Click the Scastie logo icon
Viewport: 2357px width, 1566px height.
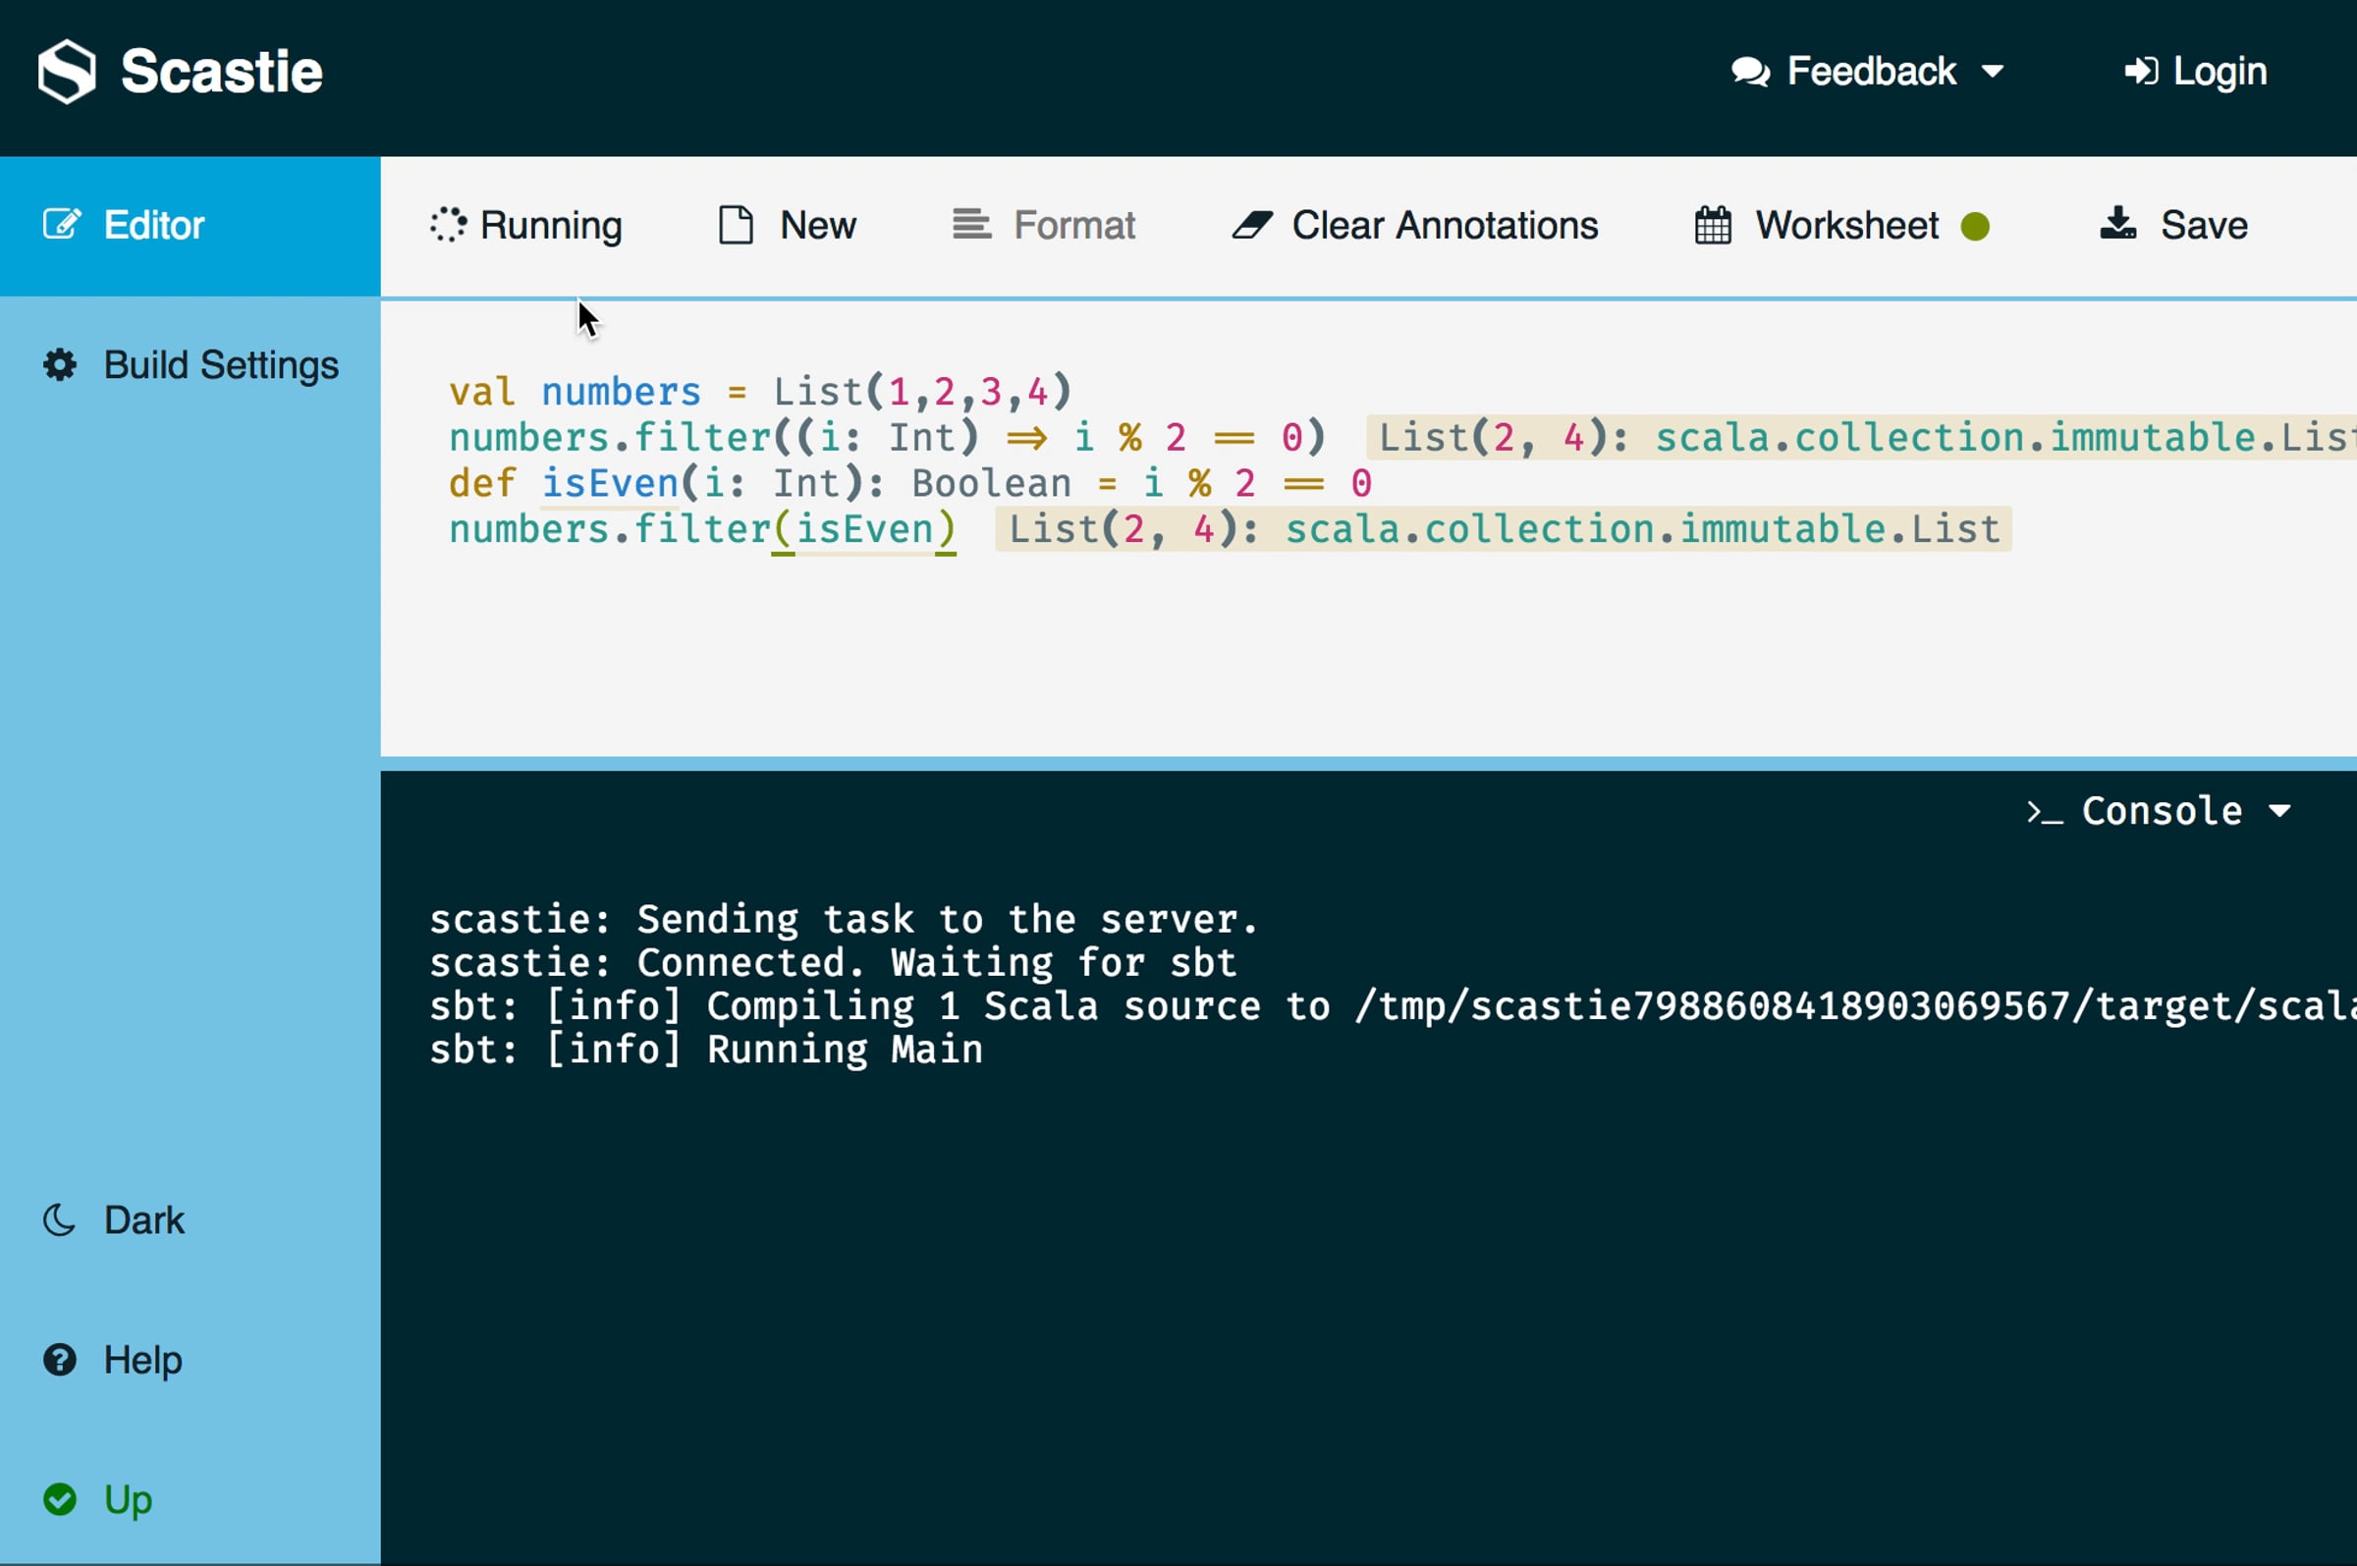[x=67, y=71]
